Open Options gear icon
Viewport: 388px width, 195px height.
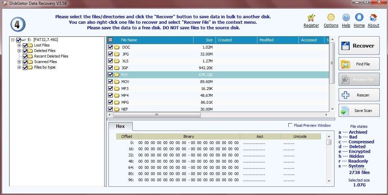(331, 17)
